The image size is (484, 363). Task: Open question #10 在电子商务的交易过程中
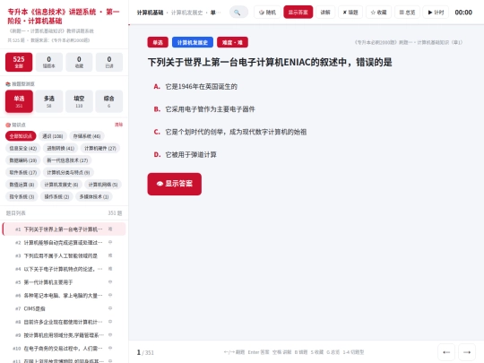tap(64, 349)
